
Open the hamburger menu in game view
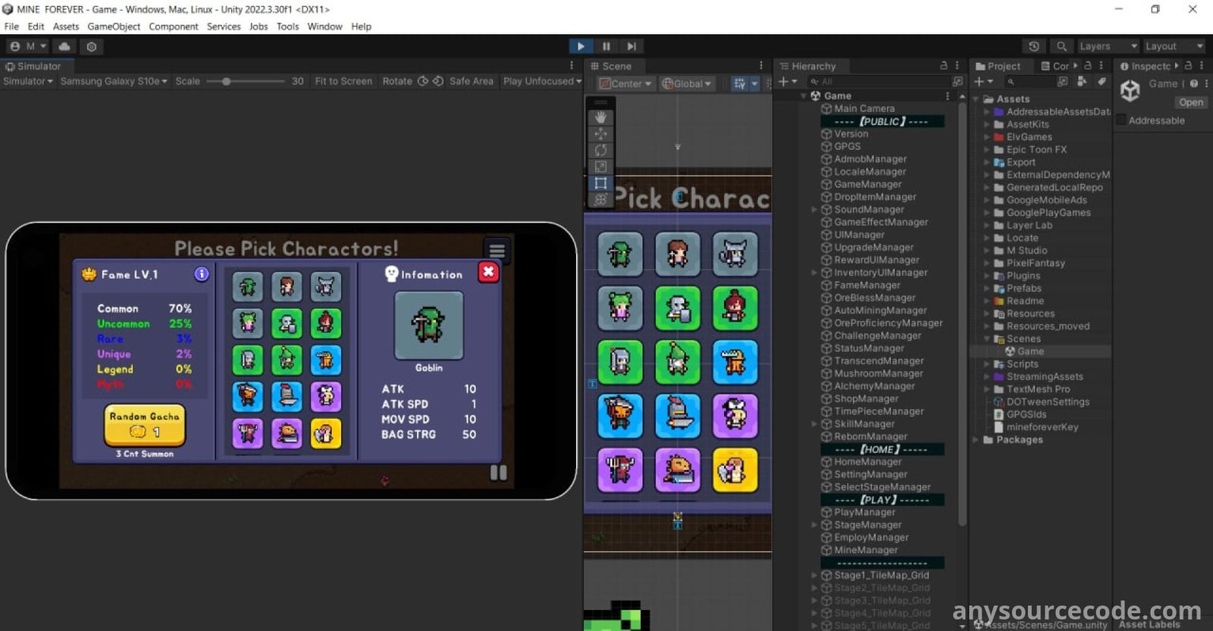[497, 249]
